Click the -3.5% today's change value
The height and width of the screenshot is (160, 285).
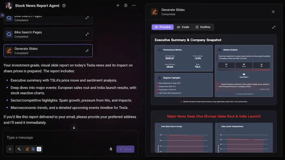(x=197, y=58)
